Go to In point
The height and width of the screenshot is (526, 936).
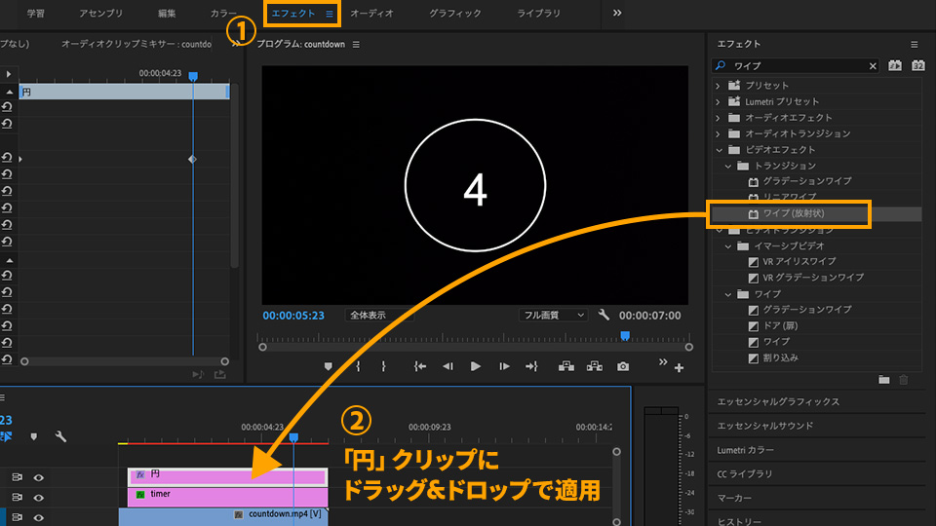point(419,367)
